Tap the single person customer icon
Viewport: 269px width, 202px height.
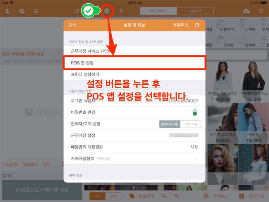pyautogui.click(x=7, y=11)
